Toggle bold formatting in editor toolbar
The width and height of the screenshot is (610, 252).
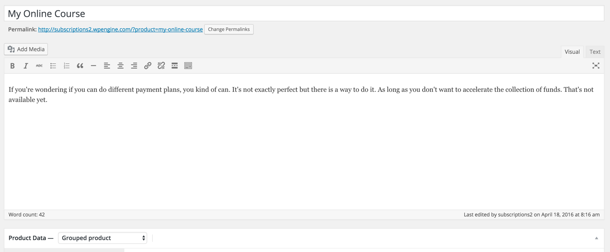tap(12, 66)
